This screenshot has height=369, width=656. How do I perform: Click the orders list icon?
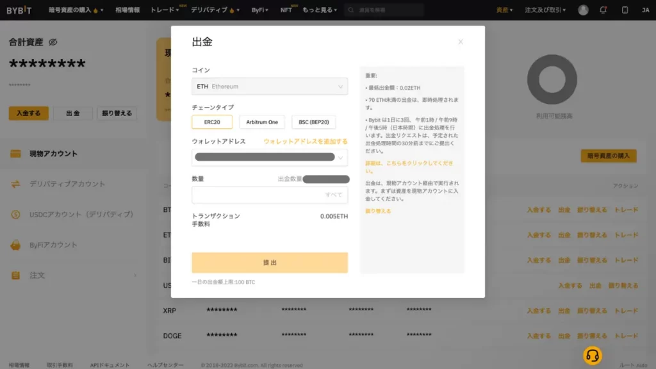click(x=15, y=275)
